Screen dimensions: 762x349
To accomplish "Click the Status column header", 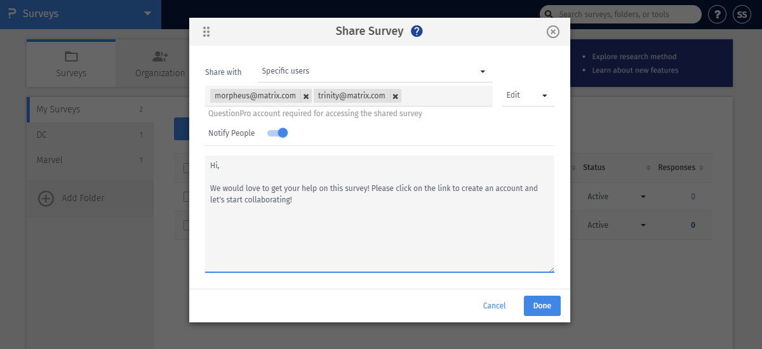I will click(x=594, y=168).
